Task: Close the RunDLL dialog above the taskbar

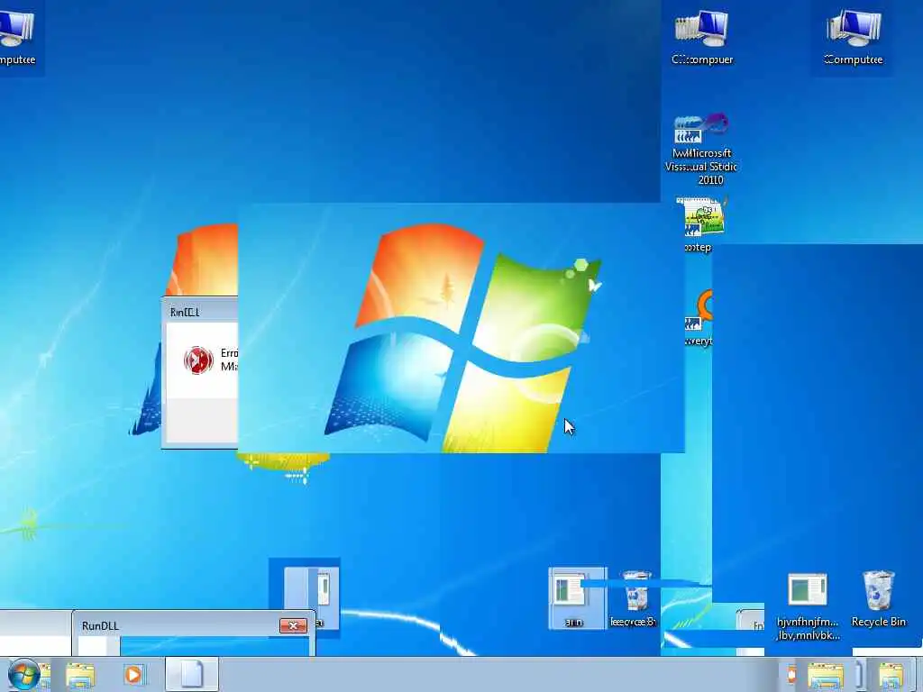Action: click(x=293, y=625)
